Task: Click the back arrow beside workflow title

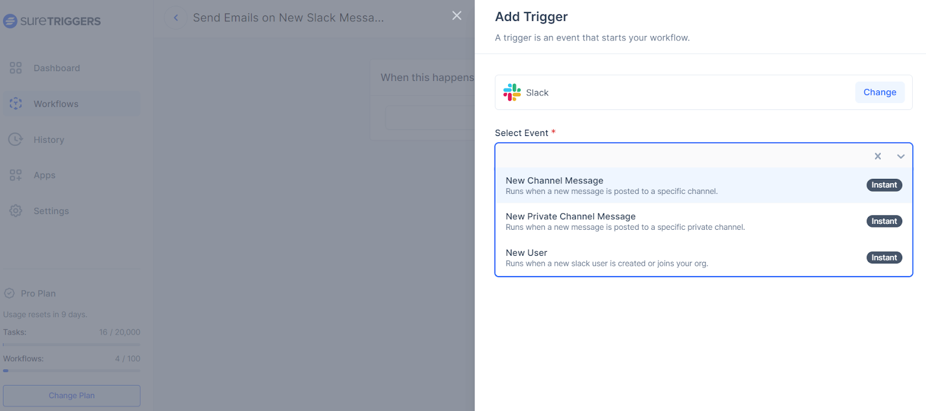Action: pos(176,18)
